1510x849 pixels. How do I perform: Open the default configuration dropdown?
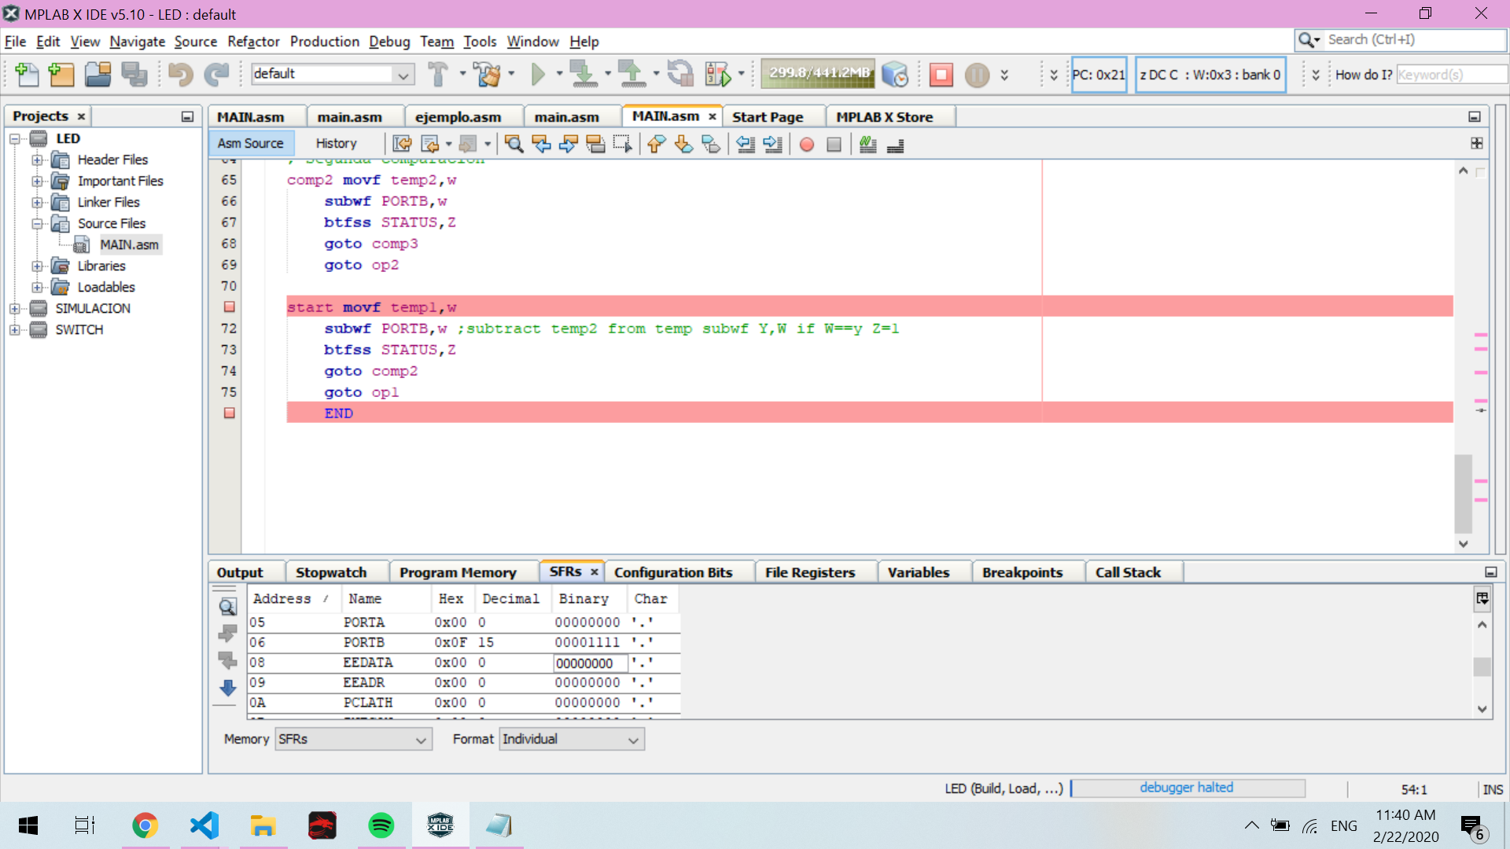point(403,75)
